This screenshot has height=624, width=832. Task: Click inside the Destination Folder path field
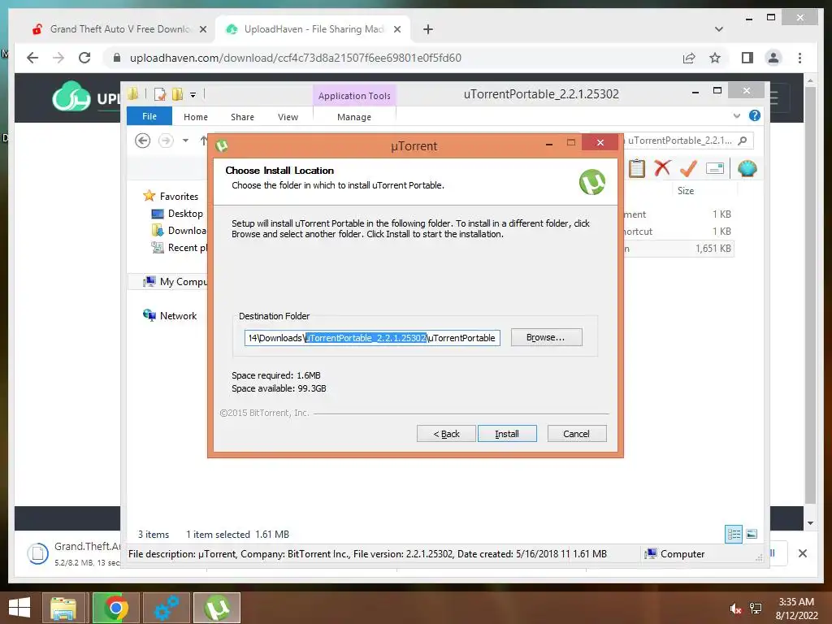coord(372,338)
